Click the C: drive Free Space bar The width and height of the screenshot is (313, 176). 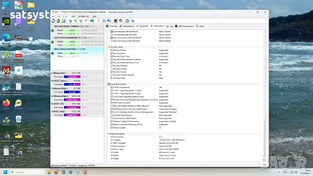tap(72, 77)
